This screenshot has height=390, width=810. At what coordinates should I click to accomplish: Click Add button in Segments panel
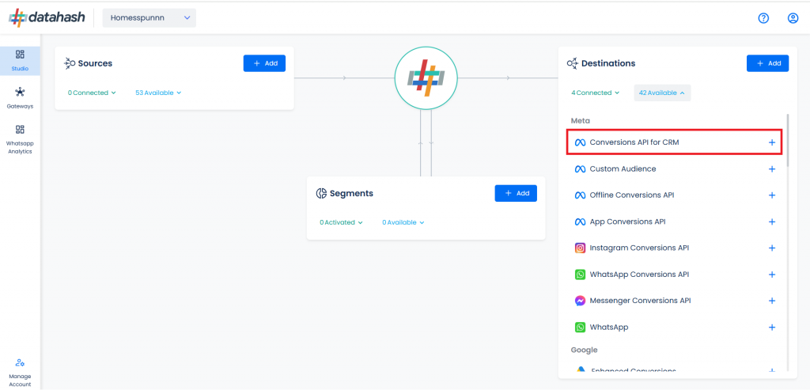click(516, 193)
